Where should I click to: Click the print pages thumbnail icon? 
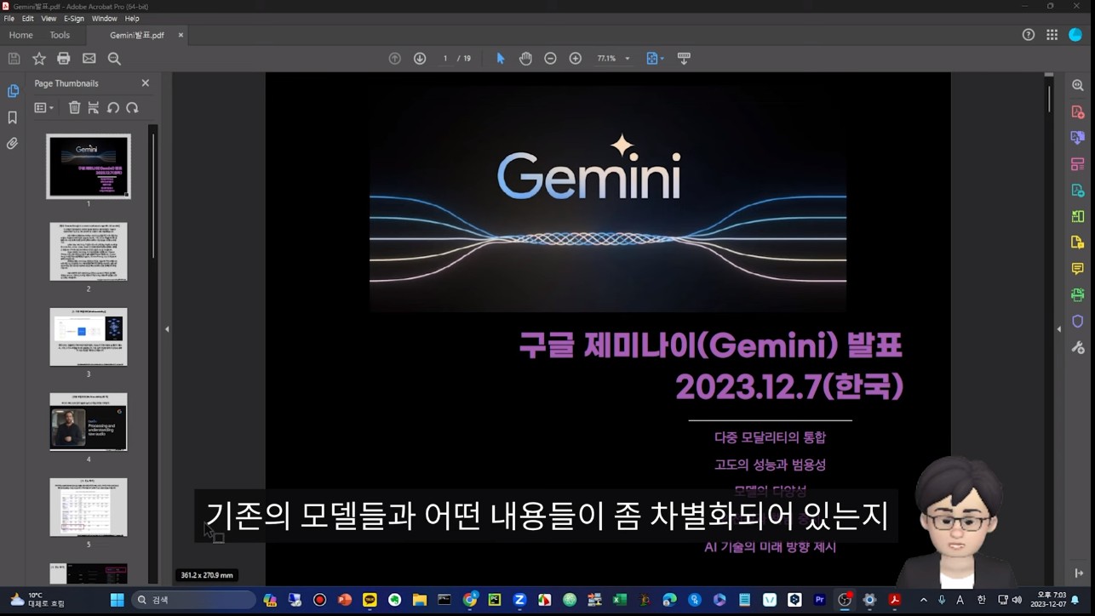(x=94, y=108)
